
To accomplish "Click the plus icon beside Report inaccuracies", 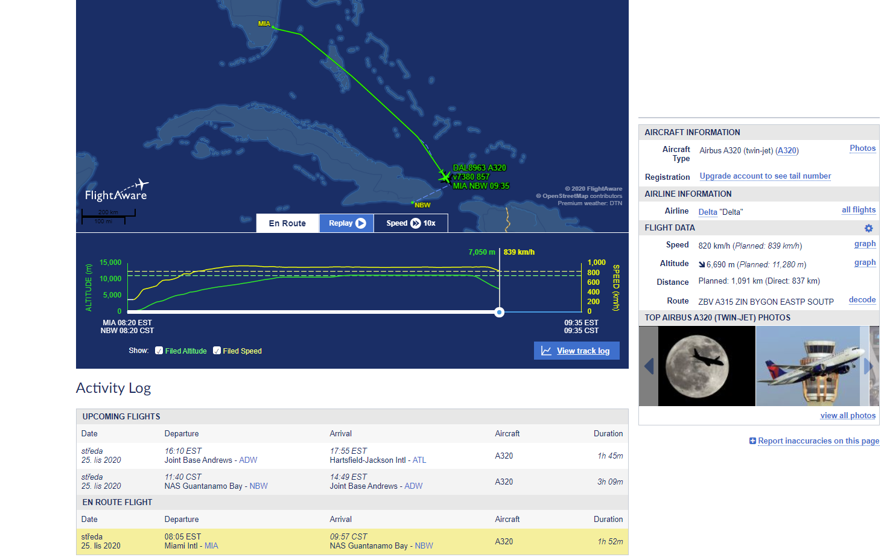I will click(x=752, y=441).
